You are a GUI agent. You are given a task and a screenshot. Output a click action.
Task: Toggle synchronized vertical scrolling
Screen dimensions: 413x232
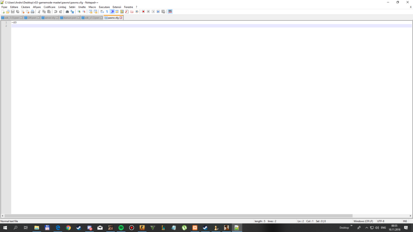90,12
